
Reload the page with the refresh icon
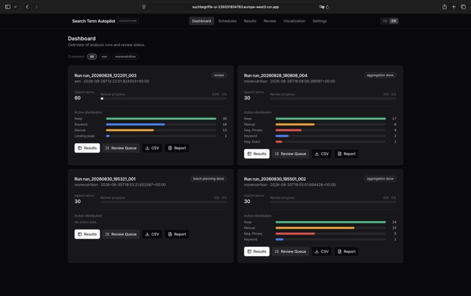(327, 7)
